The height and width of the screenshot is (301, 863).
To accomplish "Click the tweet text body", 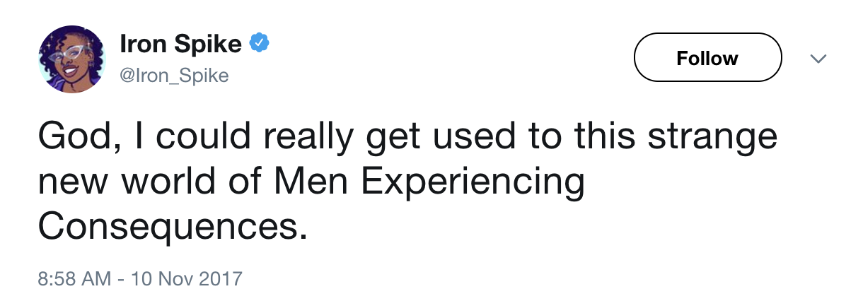I will (x=408, y=182).
